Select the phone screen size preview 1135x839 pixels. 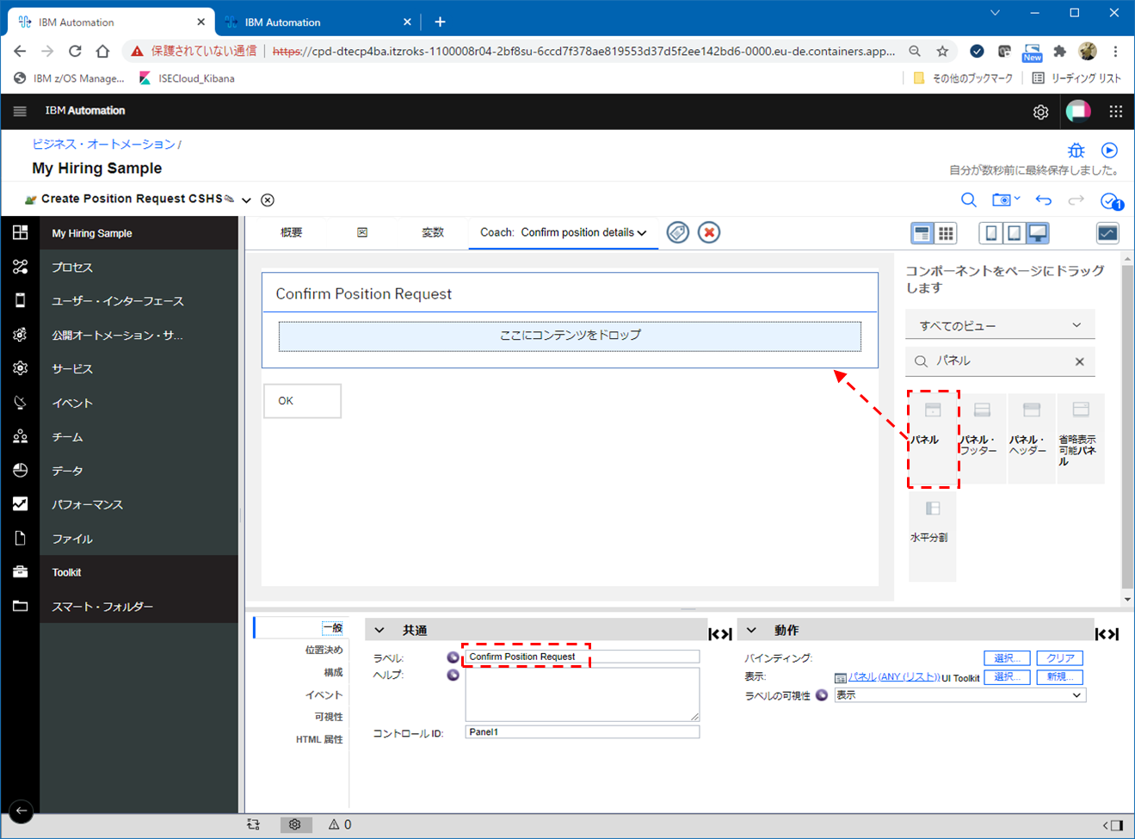(991, 233)
